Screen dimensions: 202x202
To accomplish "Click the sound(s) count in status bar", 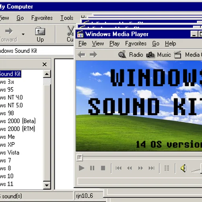I will (x=11, y=196).
